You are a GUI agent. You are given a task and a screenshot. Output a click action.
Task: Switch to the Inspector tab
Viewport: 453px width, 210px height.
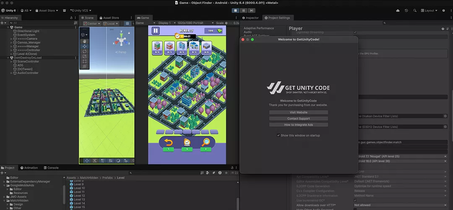(250, 18)
